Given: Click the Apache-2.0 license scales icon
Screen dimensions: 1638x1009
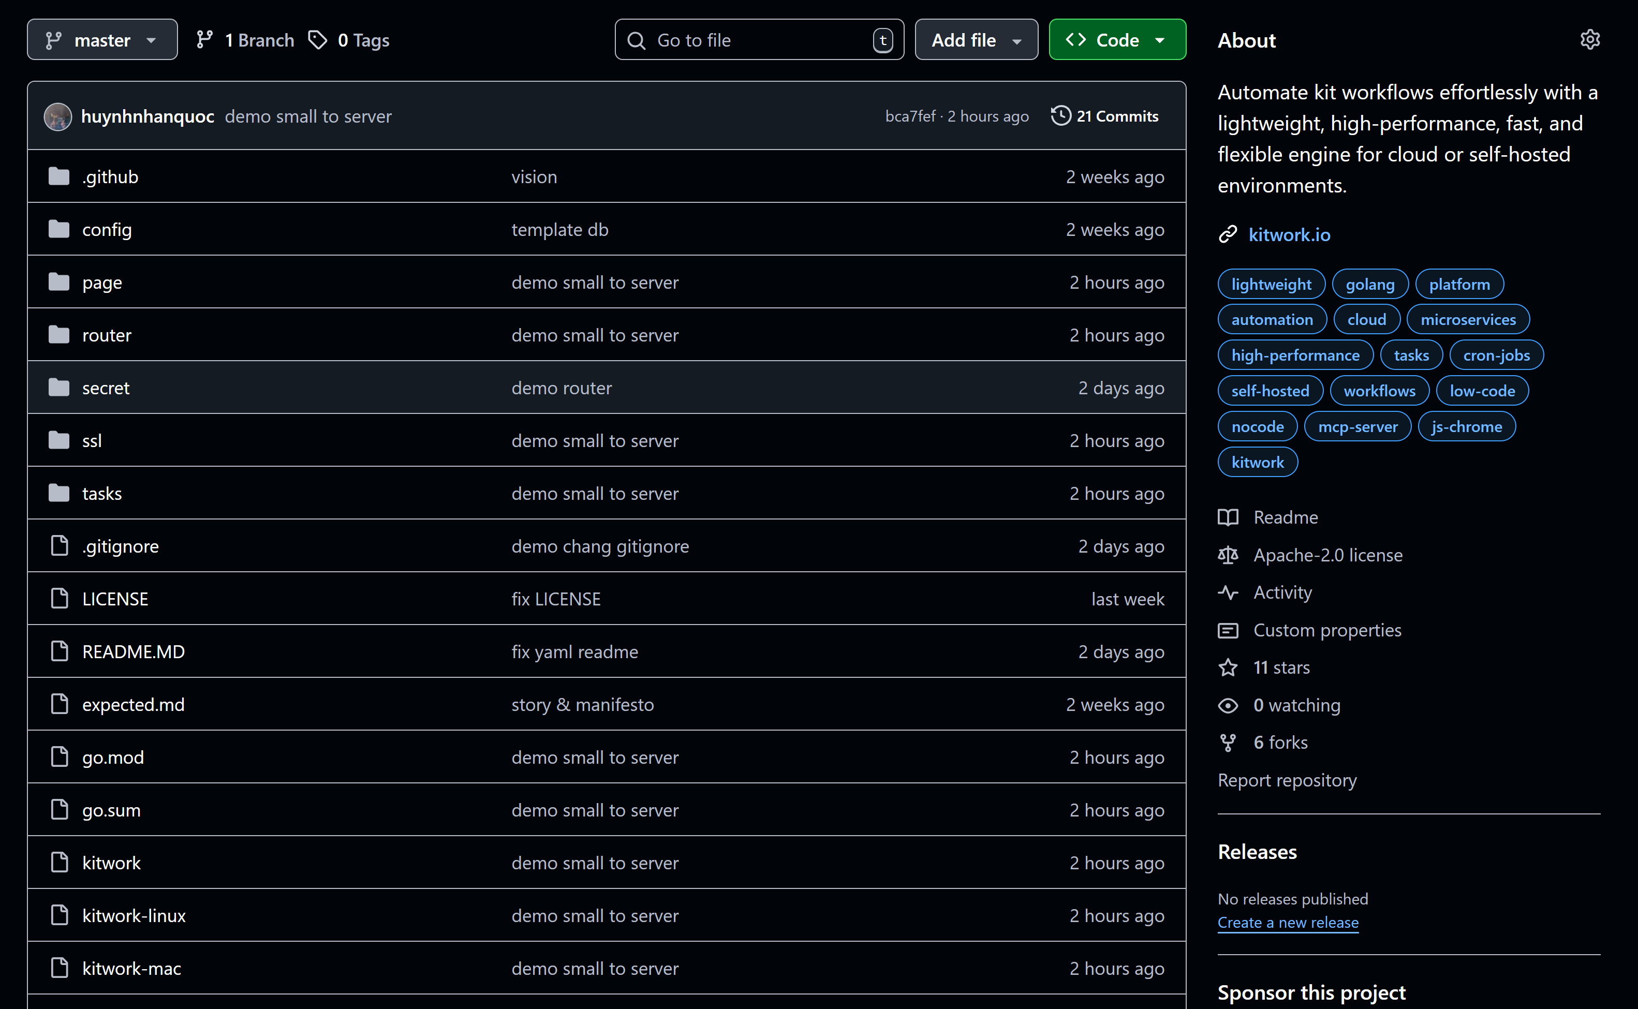Looking at the screenshot, I should (x=1228, y=555).
